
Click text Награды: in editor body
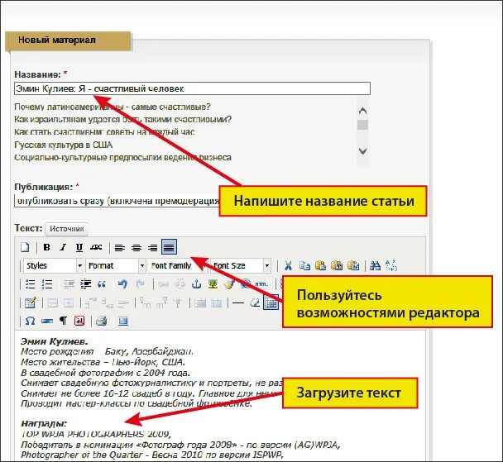44,423
